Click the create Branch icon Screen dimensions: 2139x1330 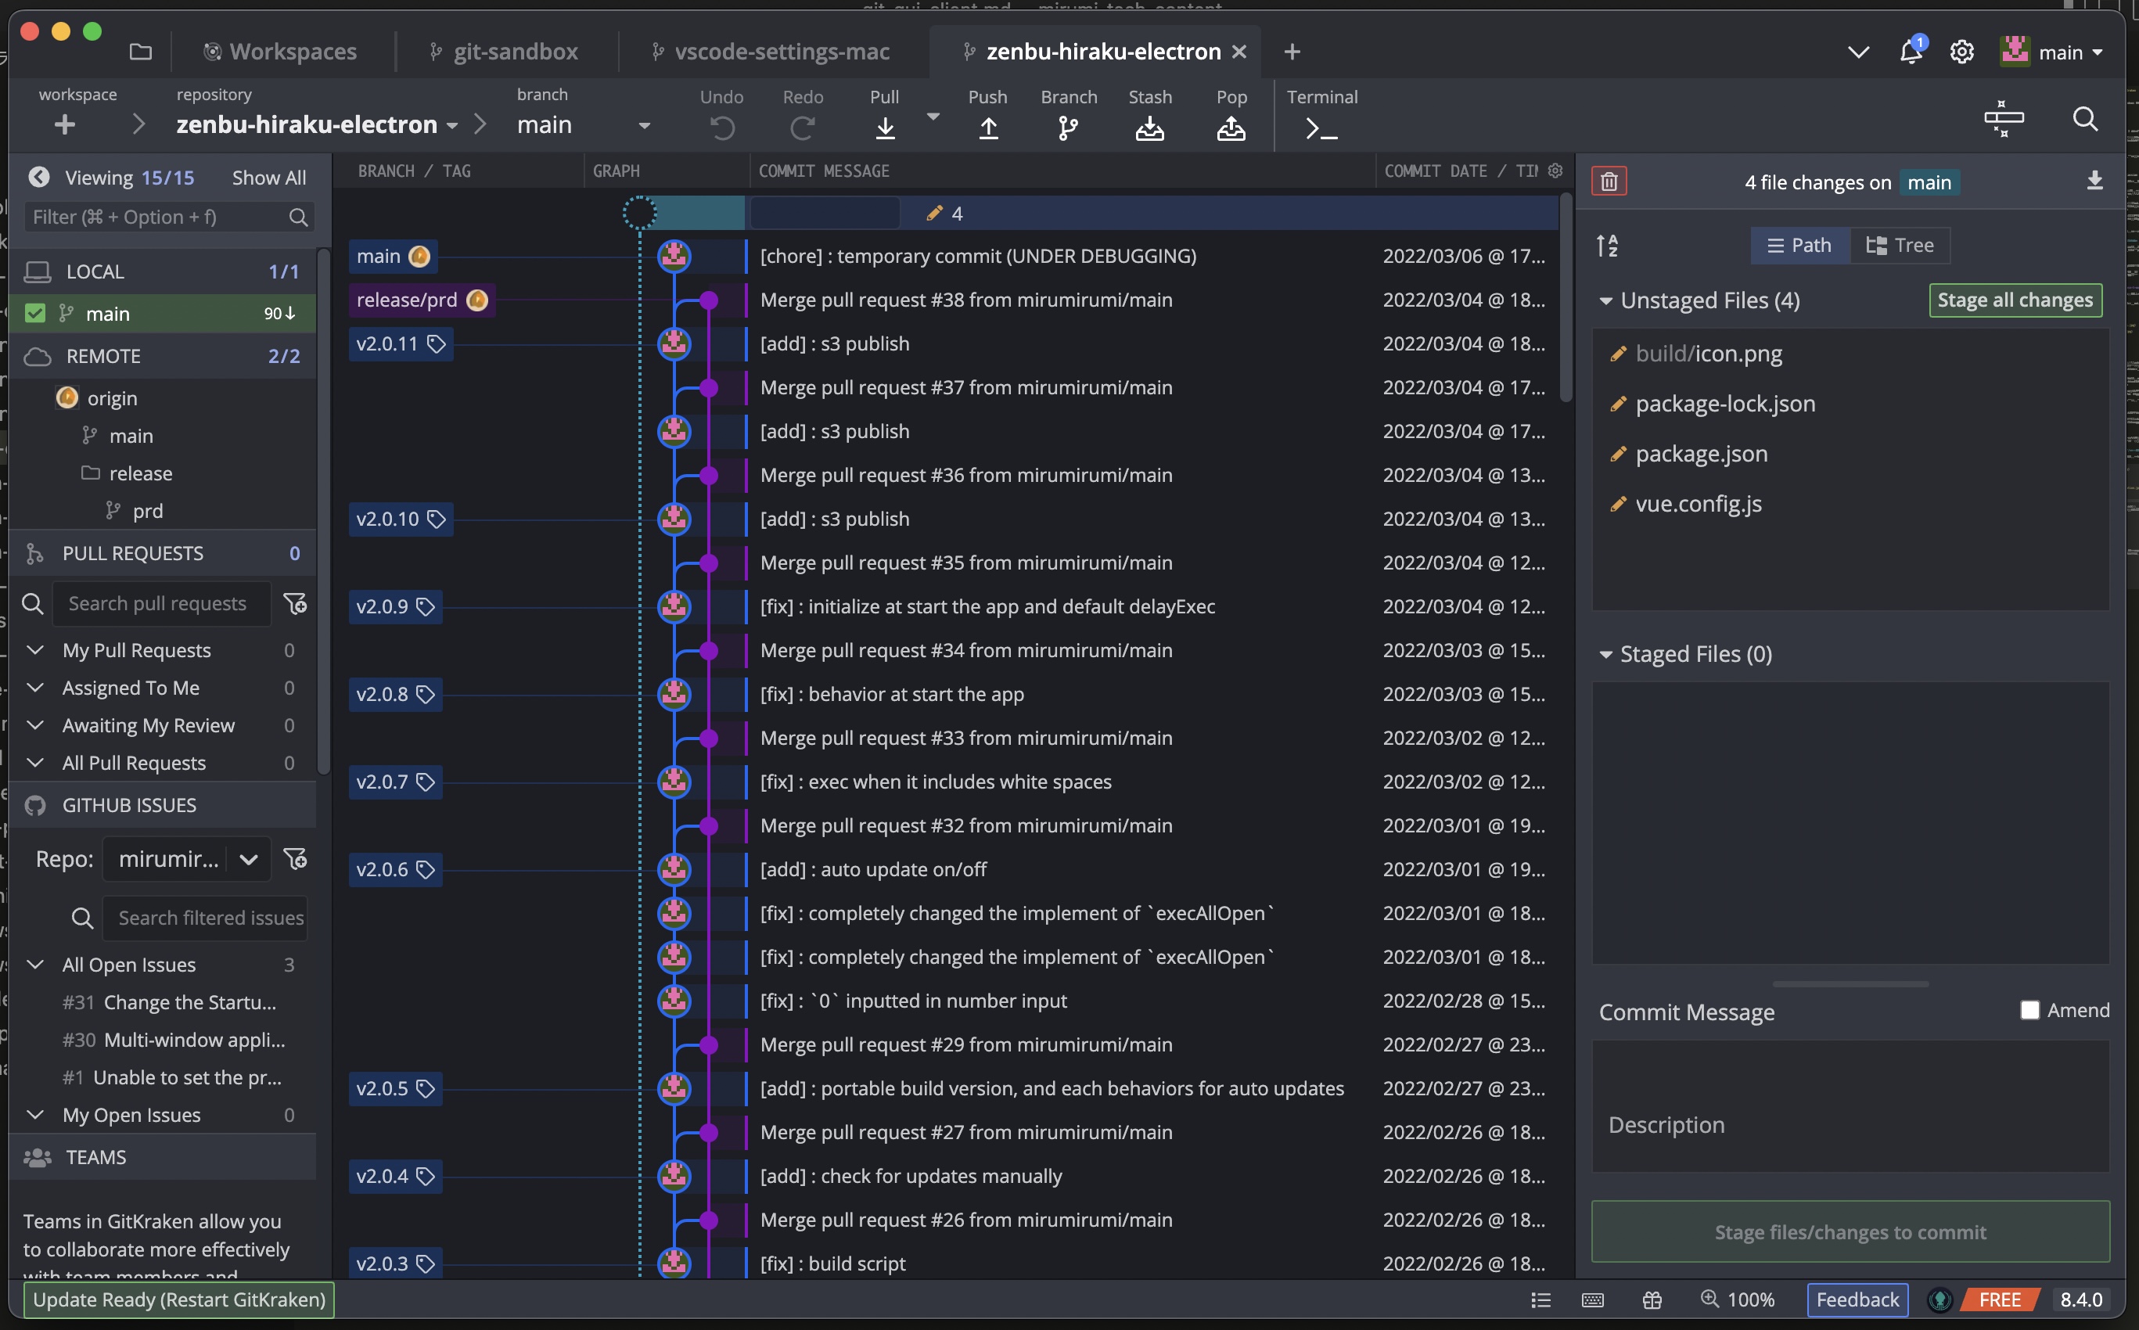pyautogui.click(x=1068, y=128)
